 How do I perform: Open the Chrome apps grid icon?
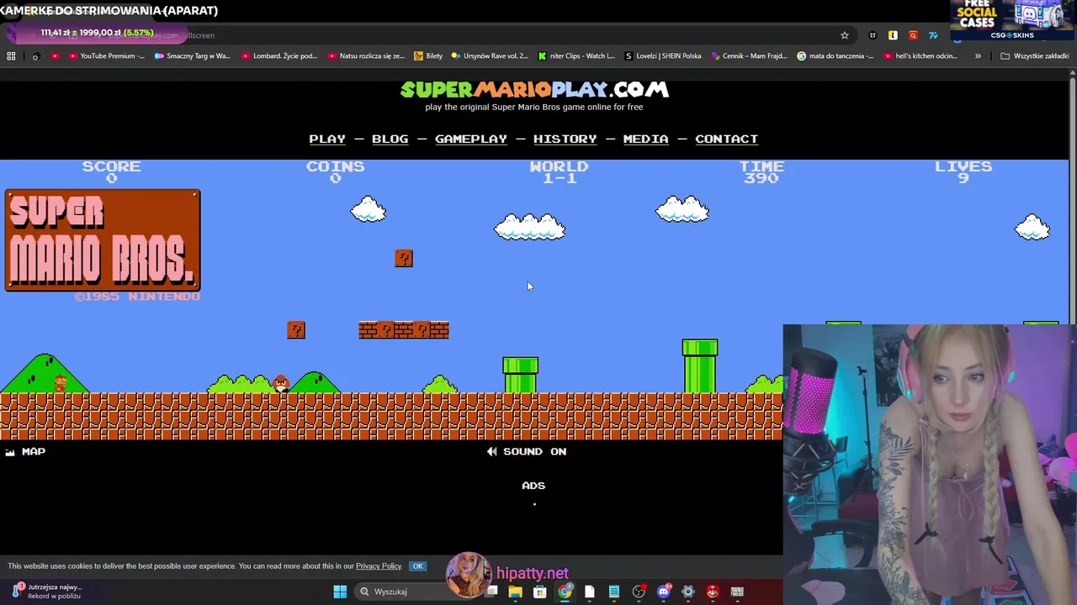pyautogui.click(x=11, y=56)
